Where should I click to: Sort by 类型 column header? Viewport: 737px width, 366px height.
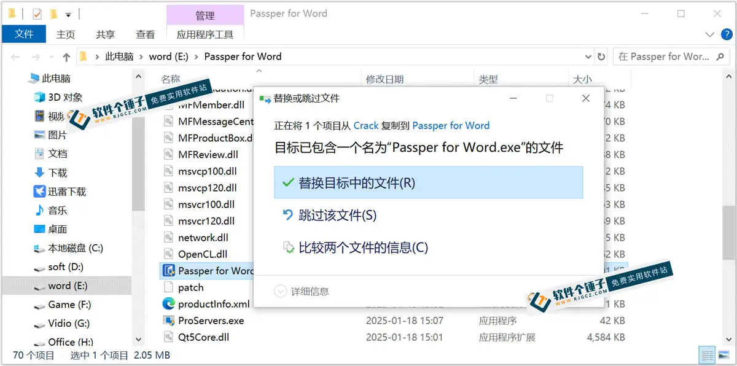click(x=488, y=79)
